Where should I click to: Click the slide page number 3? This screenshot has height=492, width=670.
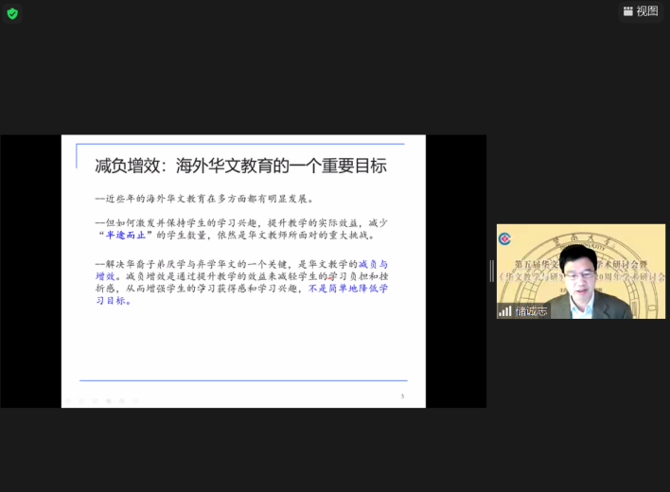pos(402,396)
